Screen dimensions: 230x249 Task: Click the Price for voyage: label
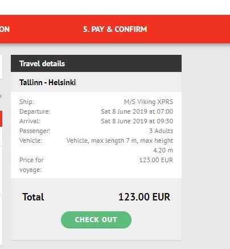(31, 165)
